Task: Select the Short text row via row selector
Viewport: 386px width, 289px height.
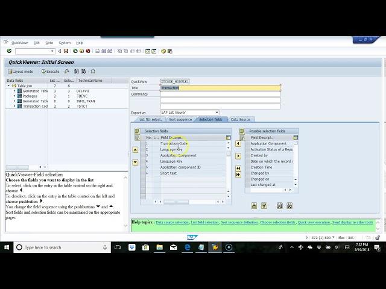Action: pyautogui.click(x=143, y=173)
